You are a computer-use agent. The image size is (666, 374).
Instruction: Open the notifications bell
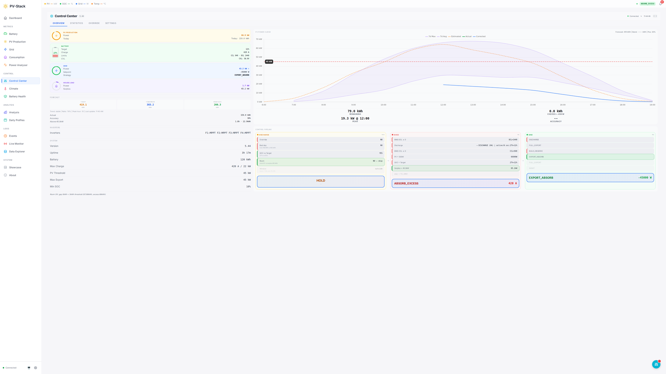(660, 4)
